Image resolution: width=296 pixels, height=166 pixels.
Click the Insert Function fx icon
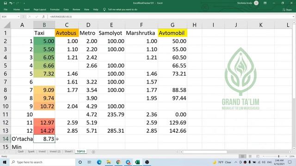click(43, 17)
